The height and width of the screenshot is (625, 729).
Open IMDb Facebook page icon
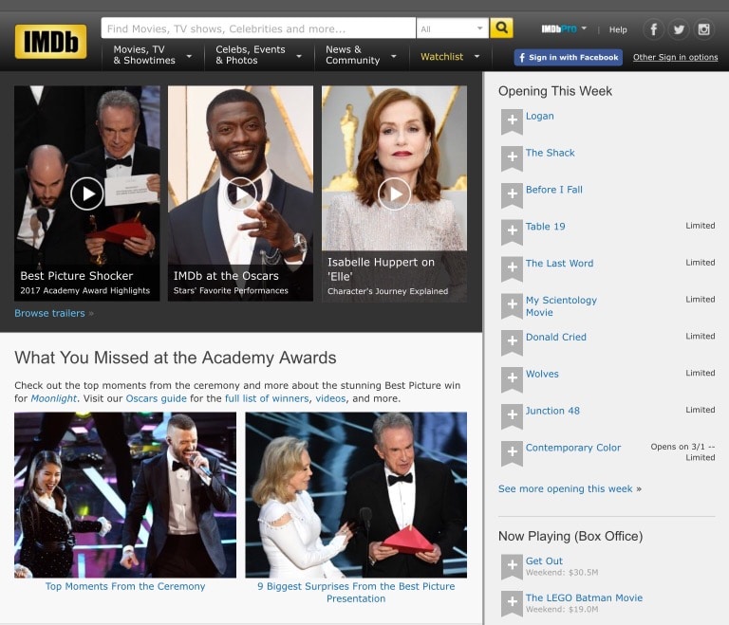click(653, 29)
